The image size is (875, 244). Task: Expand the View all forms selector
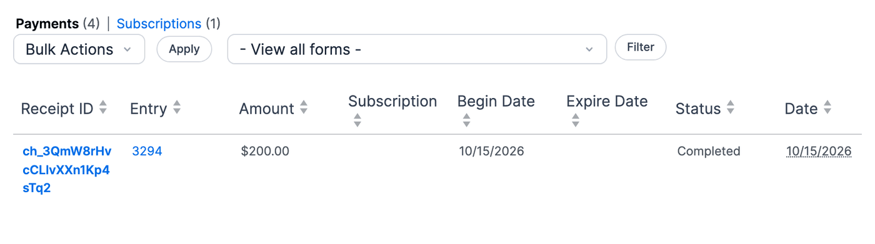point(417,49)
